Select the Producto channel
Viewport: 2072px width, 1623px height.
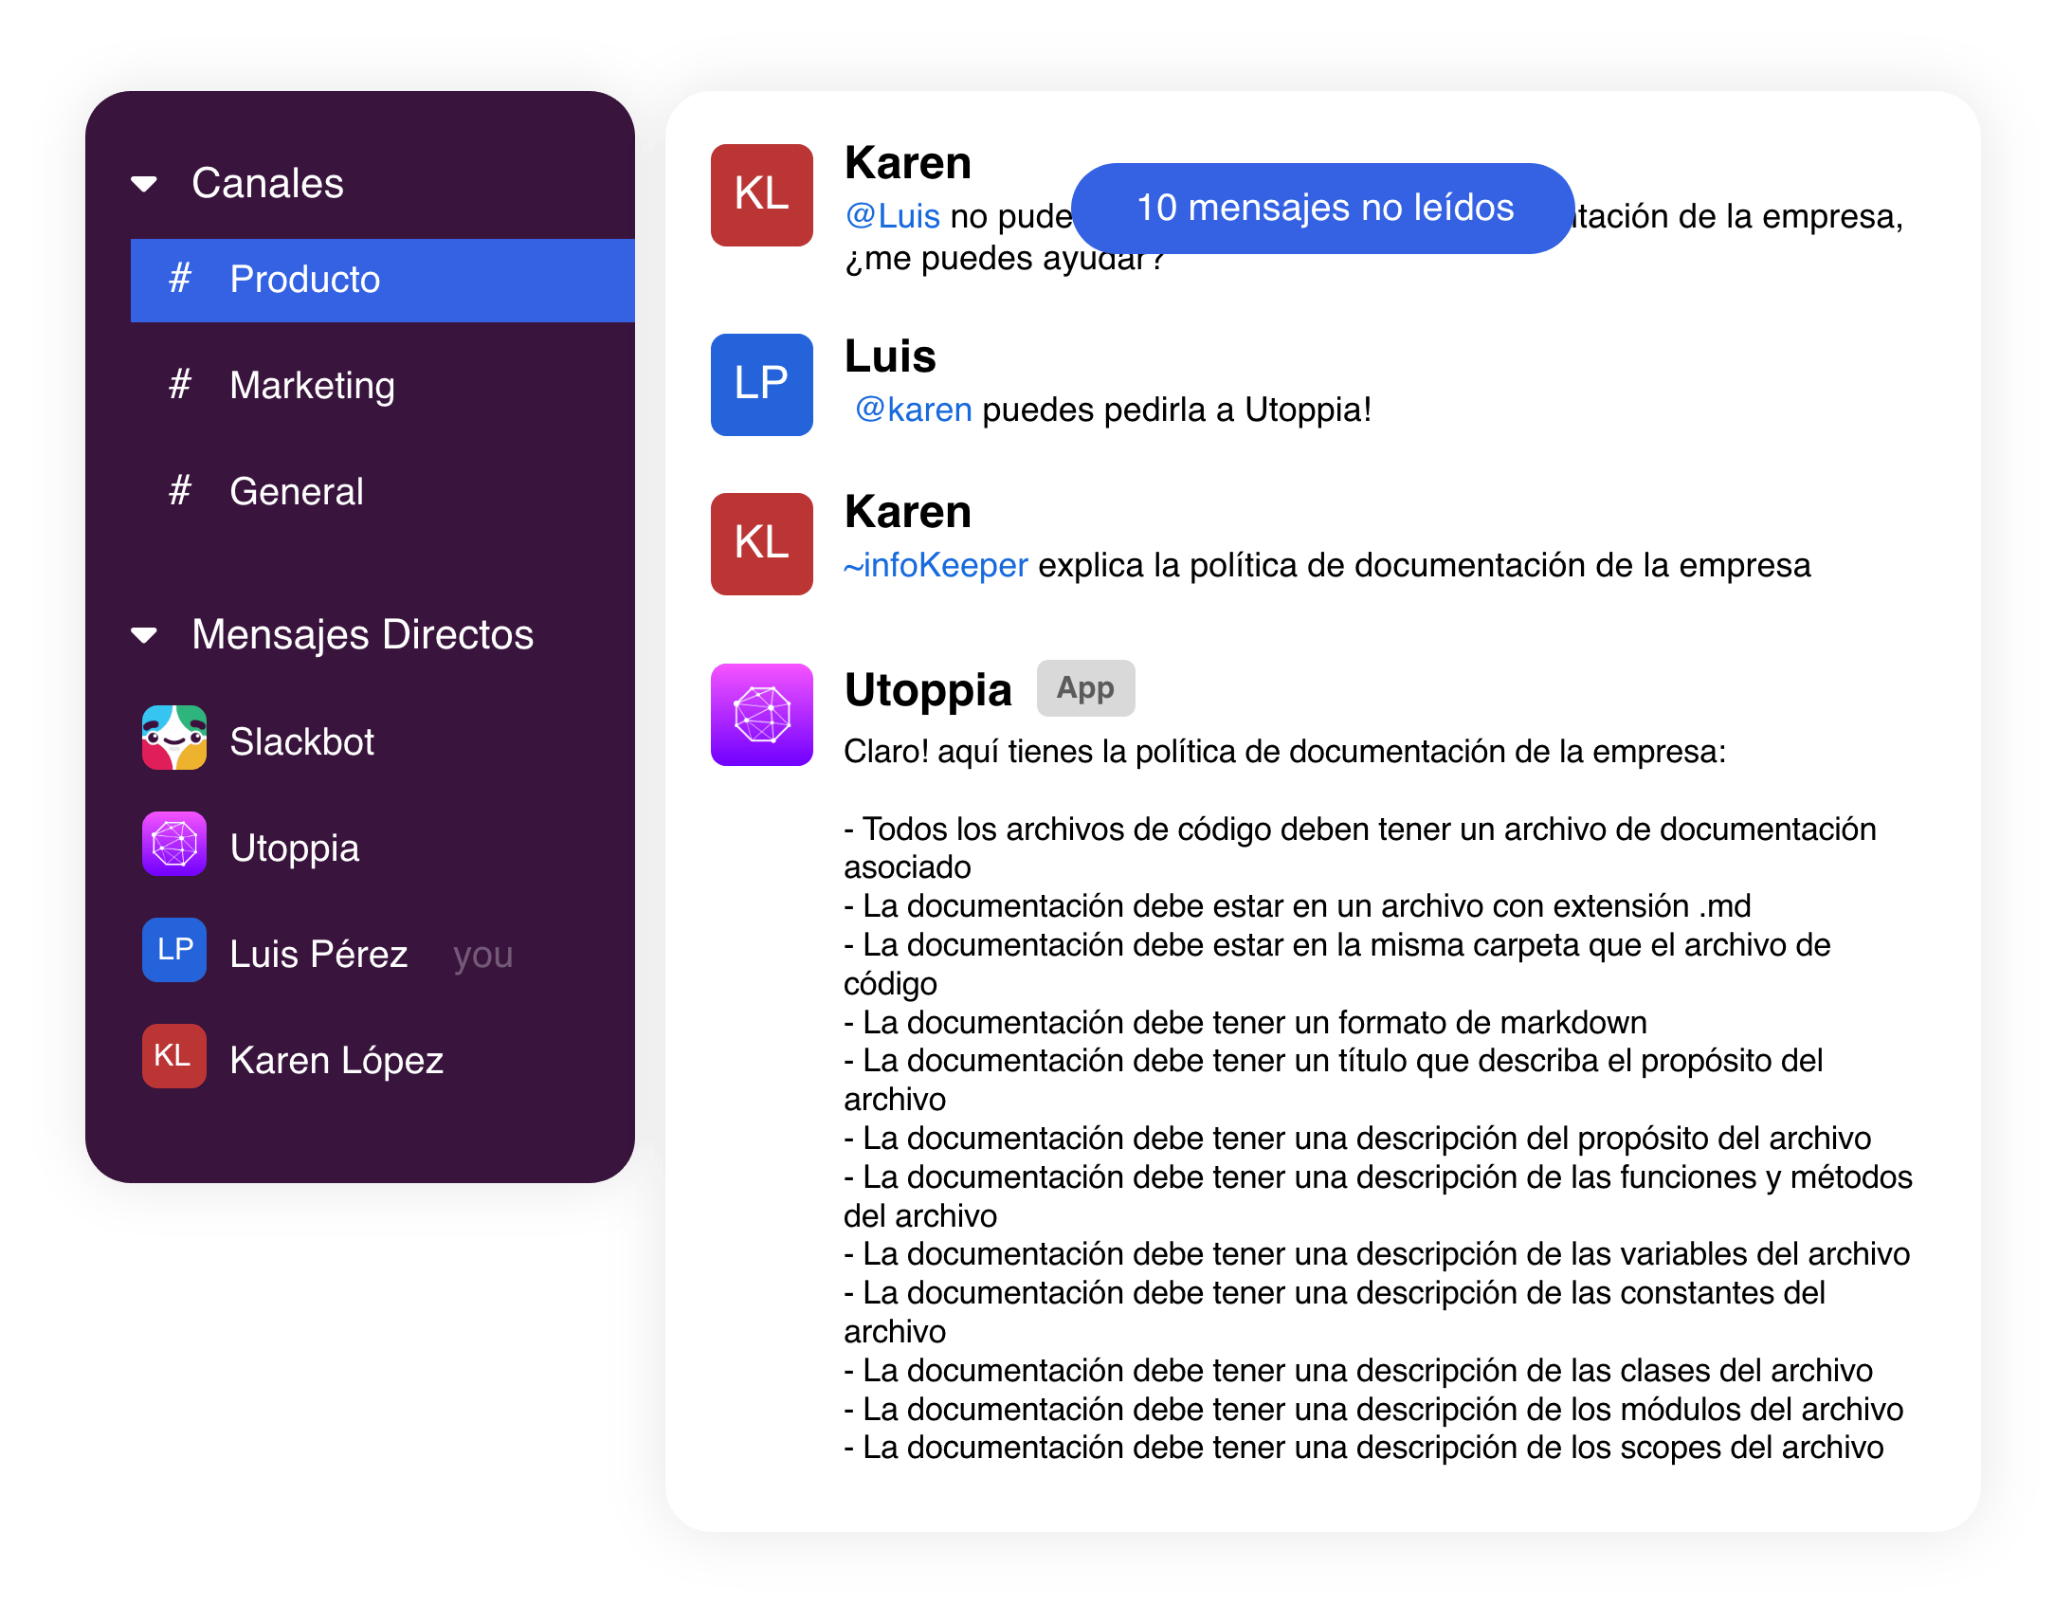(x=380, y=281)
